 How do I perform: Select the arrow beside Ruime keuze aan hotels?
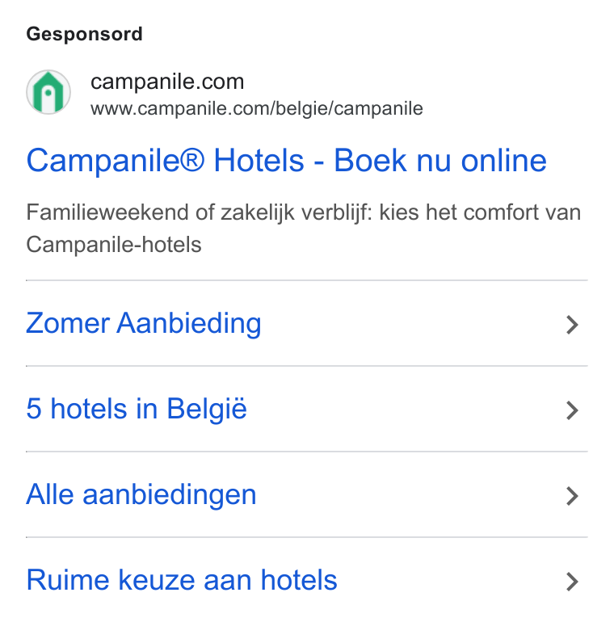pos(572,582)
